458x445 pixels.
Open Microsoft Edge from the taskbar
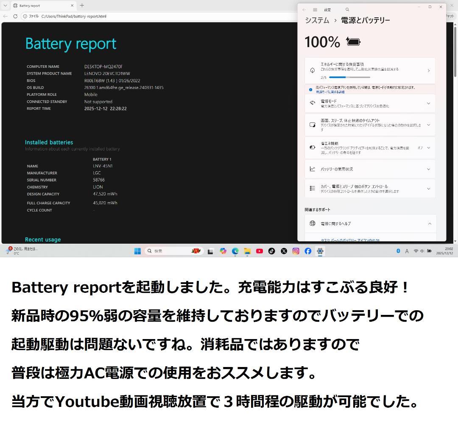click(x=235, y=251)
